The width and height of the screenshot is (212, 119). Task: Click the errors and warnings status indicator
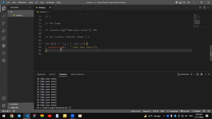tap(6, 111)
